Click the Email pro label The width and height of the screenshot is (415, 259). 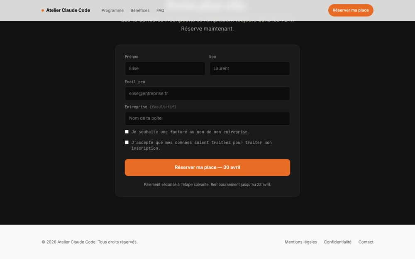point(135,82)
